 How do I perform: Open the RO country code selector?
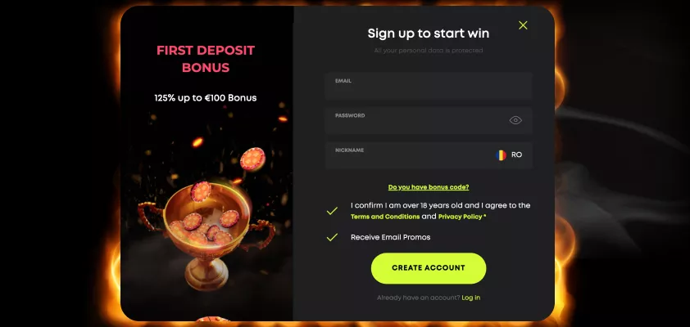coord(509,155)
